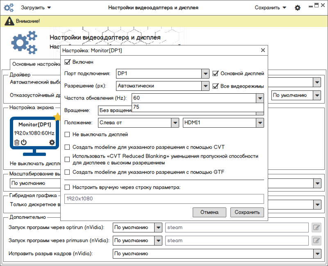
Task: Open the "Слева от" position dropdown
Action: [x=175, y=122]
